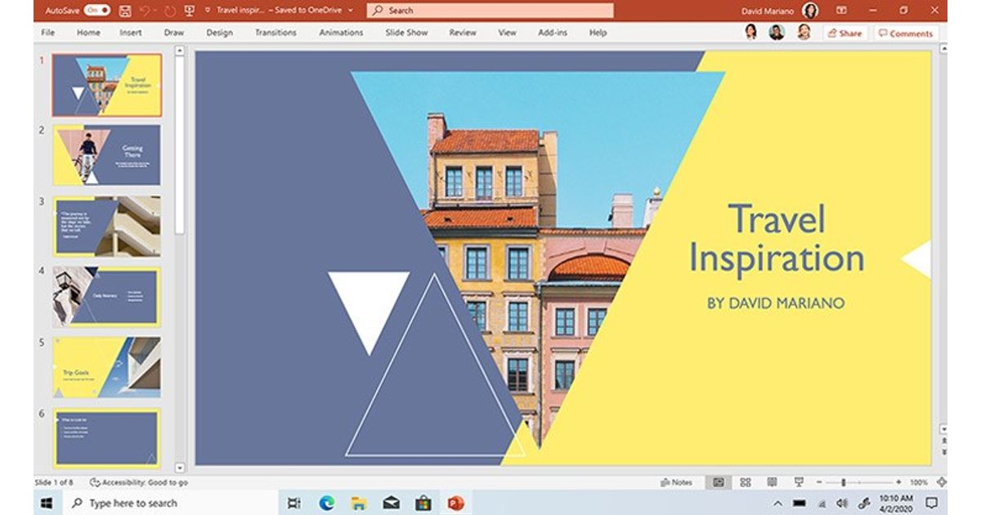The width and height of the screenshot is (981, 515).
Task: Open the Comments pane button
Action: (905, 34)
